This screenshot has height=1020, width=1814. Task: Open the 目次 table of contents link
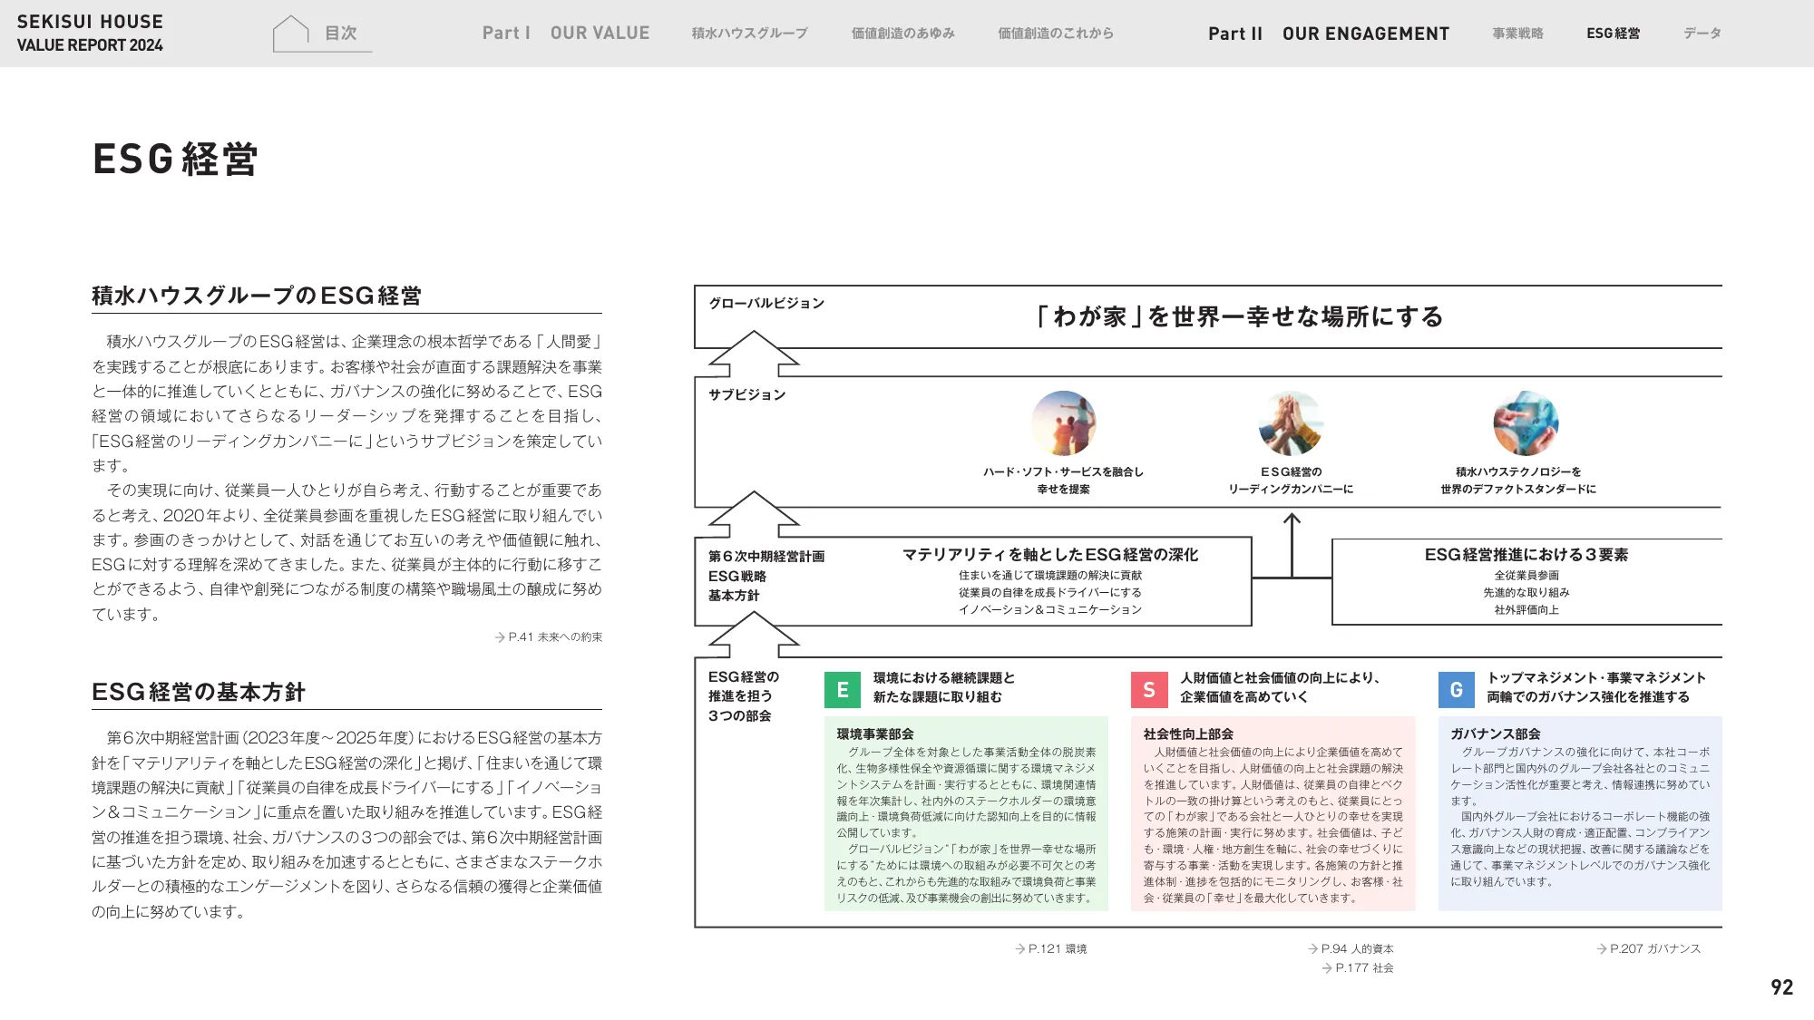click(x=340, y=33)
